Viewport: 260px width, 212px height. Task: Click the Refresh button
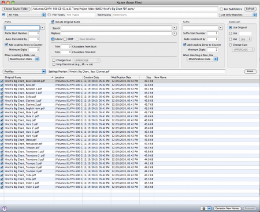[250, 9]
